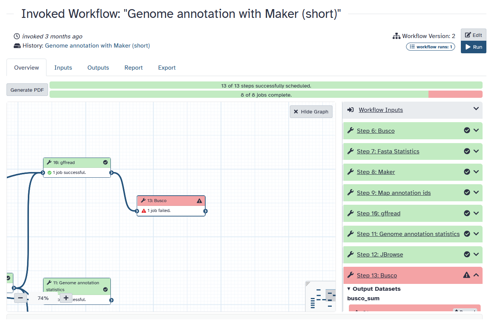Open the workflow runs: 1 badge
This screenshot has height=325, width=494.
click(x=430, y=47)
